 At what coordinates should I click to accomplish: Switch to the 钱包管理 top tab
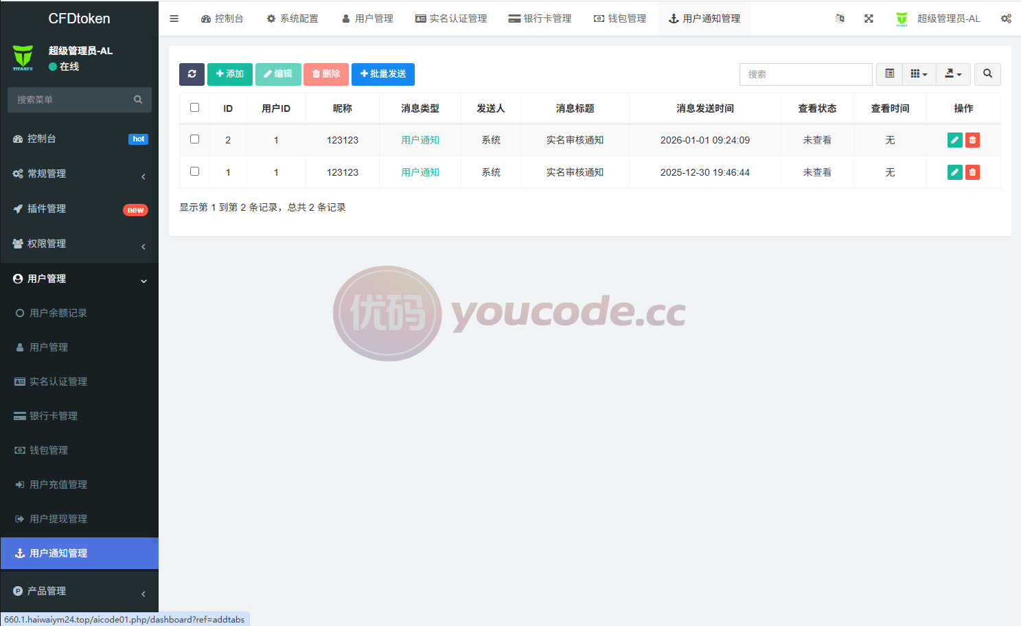(x=620, y=19)
